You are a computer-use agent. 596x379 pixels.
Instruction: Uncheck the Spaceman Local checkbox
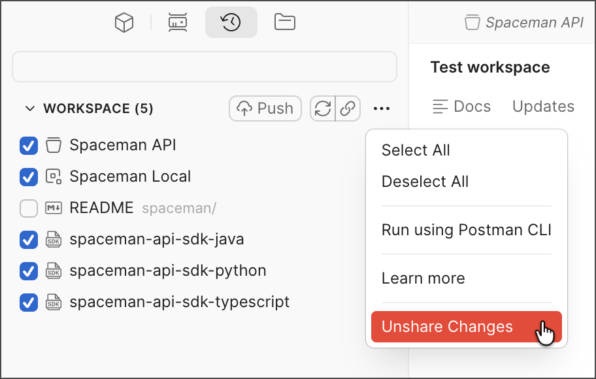29,177
